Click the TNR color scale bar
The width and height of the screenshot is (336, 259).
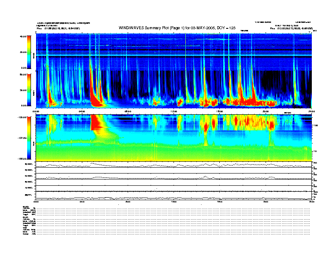point(29,138)
